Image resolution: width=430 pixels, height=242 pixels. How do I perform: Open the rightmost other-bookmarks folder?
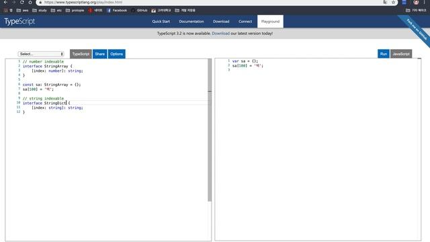click(x=416, y=11)
